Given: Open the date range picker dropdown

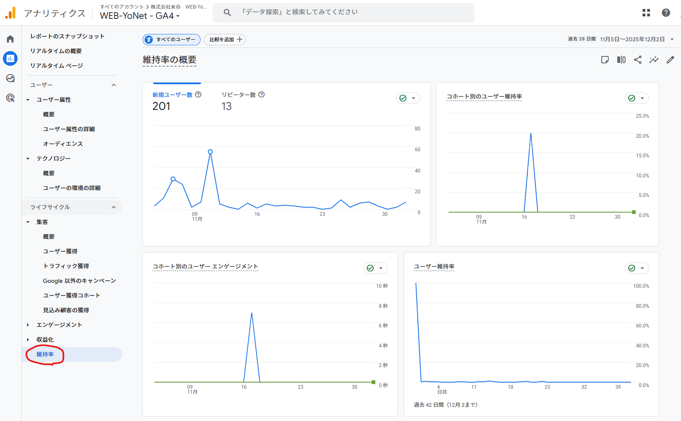Looking at the screenshot, I should point(672,39).
